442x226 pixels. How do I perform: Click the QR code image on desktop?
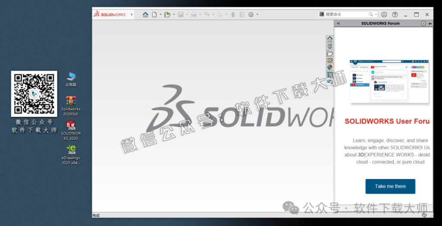34,94
